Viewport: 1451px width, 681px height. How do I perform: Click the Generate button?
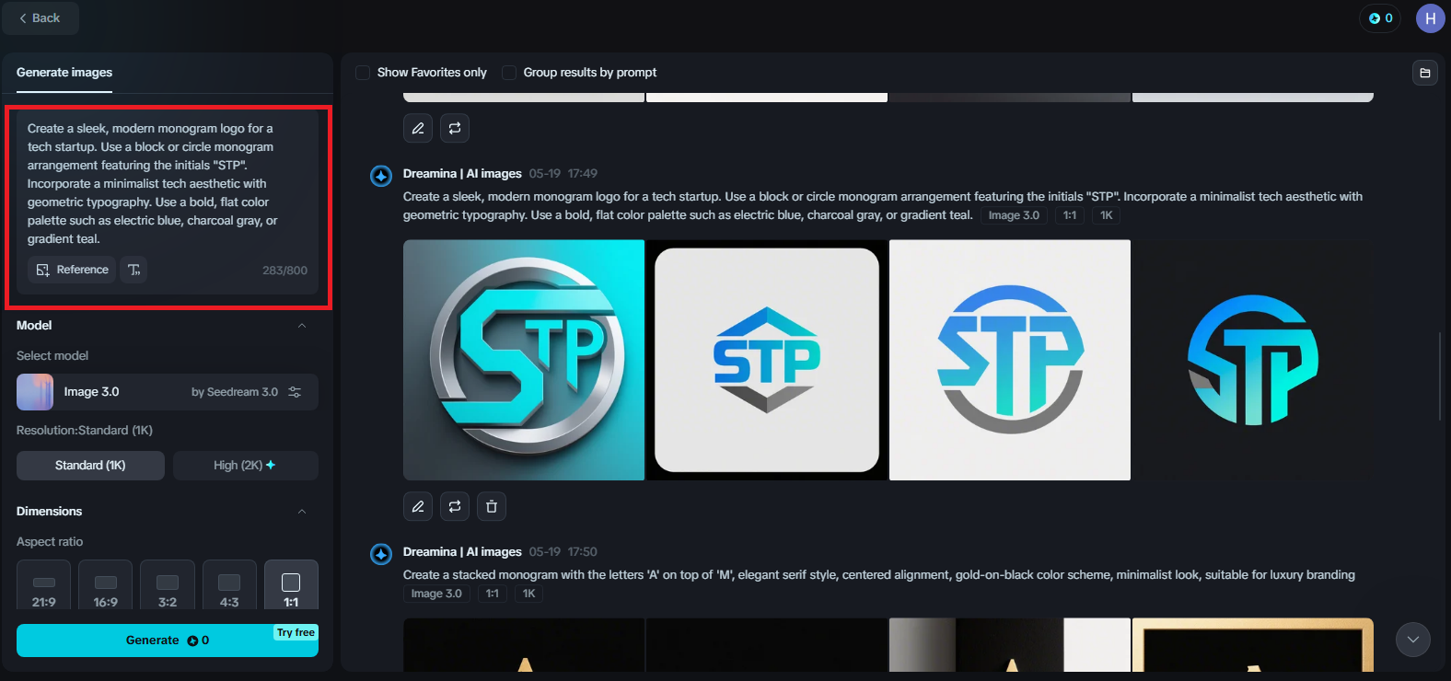[x=168, y=641]
